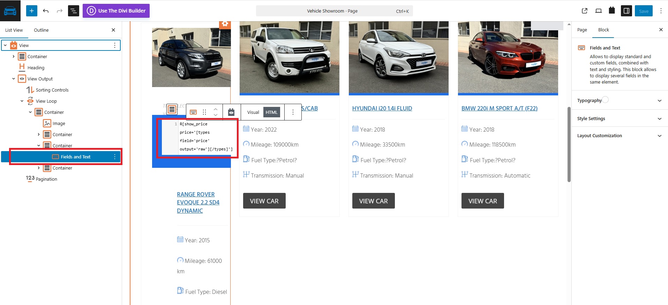668x305 pixels.
Task: Open the laptop preview options
Action: [x=599, y=11]
